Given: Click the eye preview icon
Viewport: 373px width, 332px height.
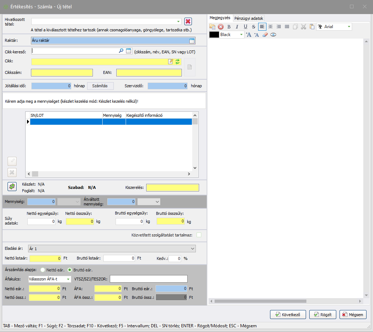Looking at the screenshot, I should tap(273, 35).
